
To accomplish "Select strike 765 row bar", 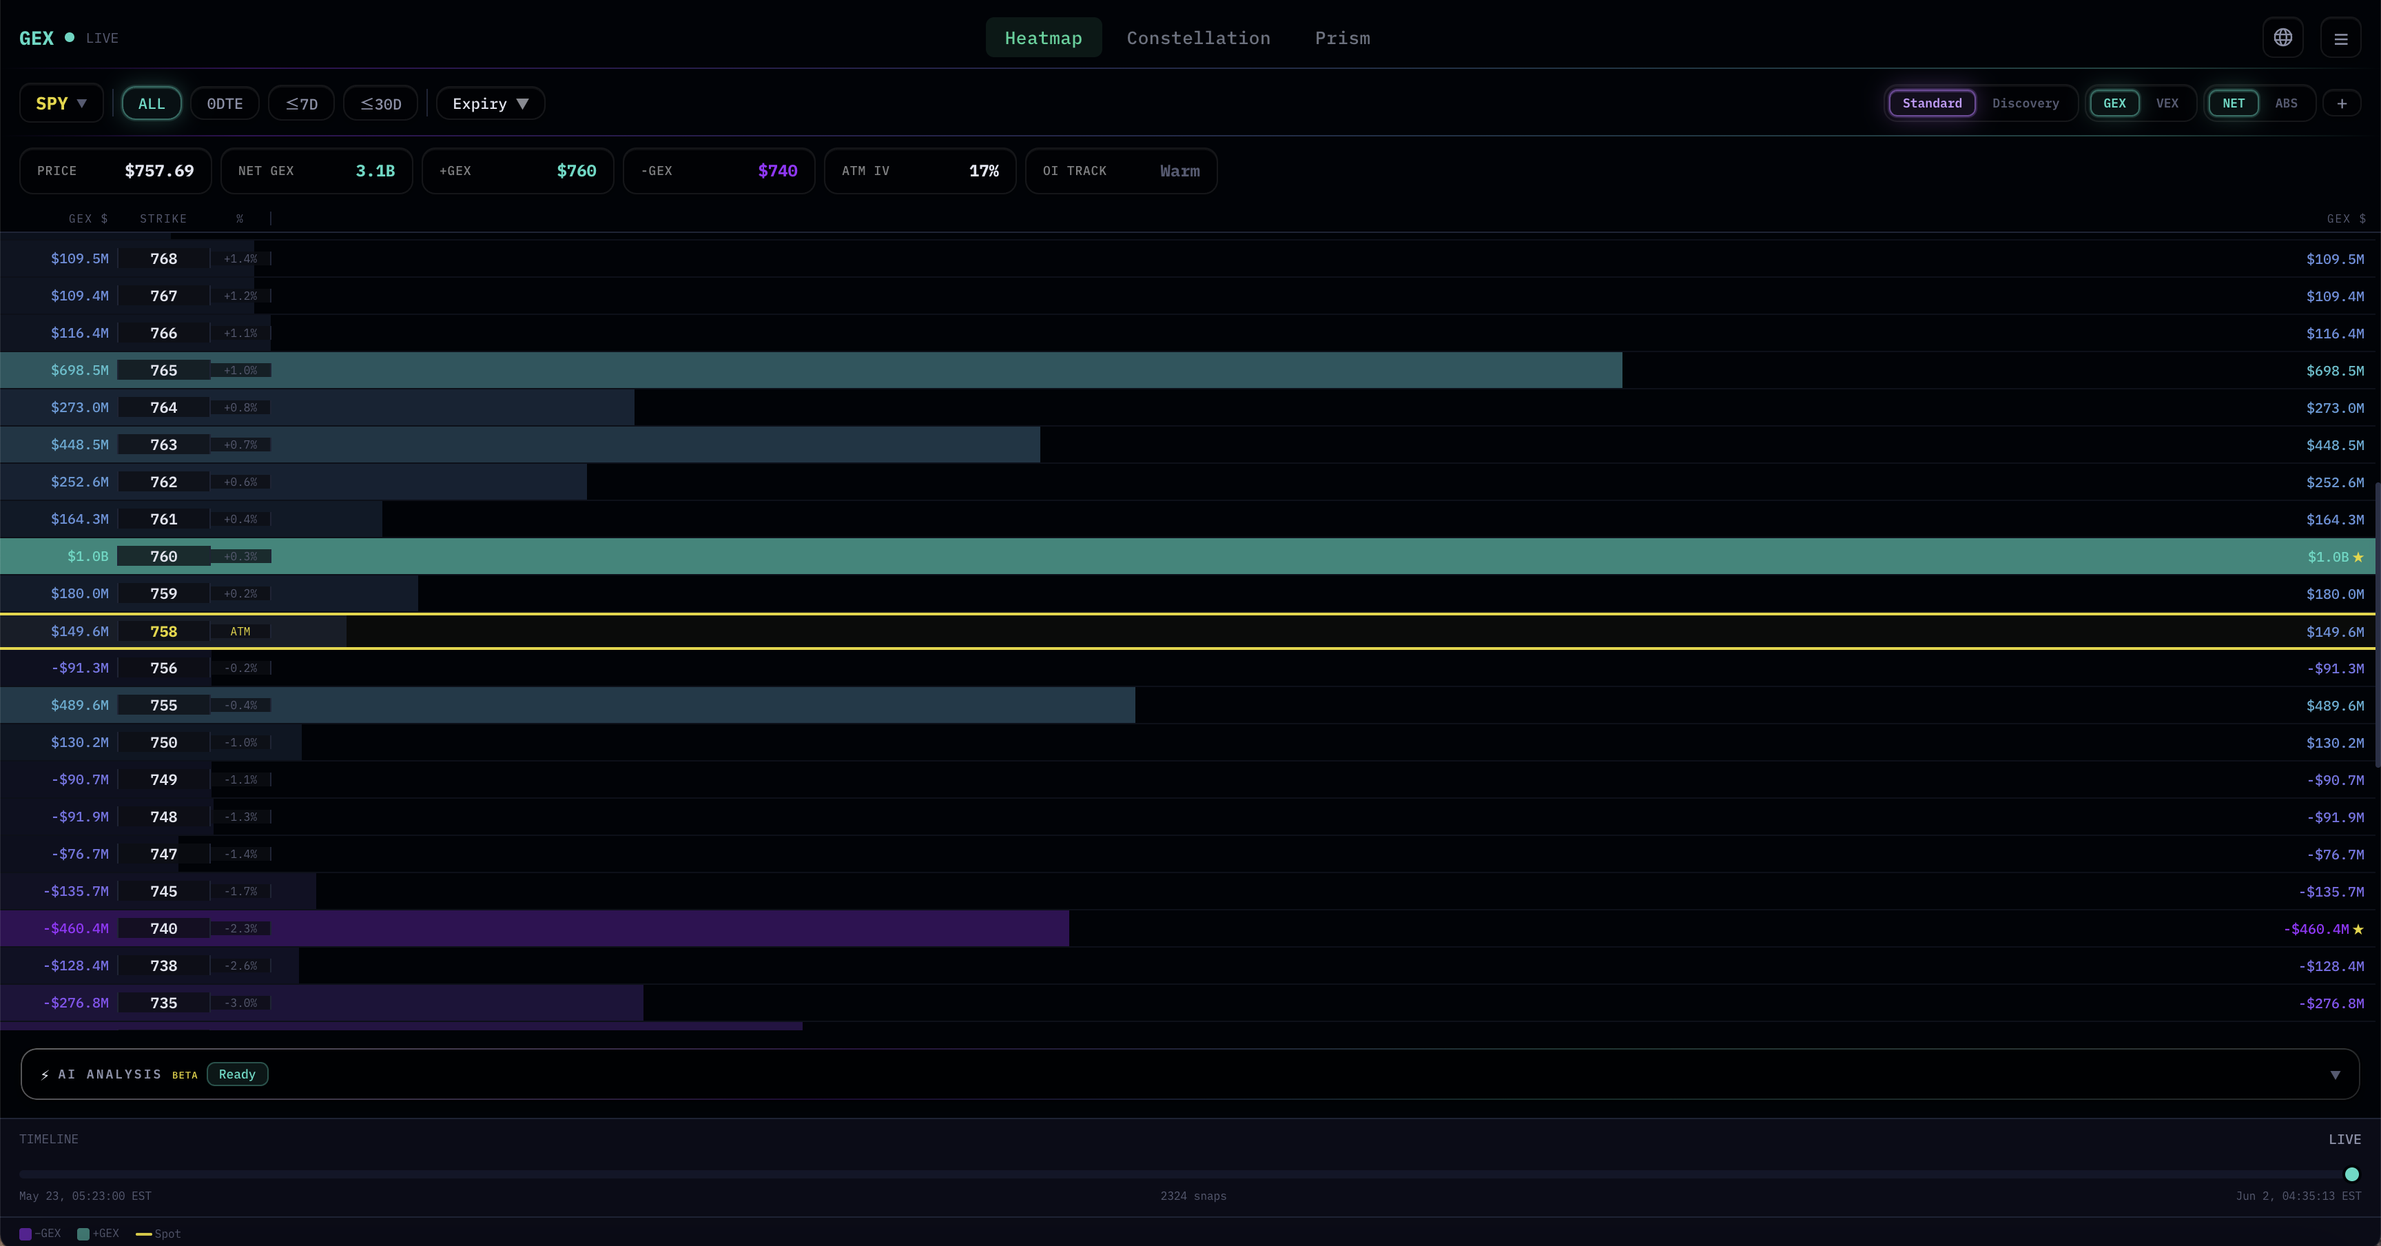I will pos(811,369).
